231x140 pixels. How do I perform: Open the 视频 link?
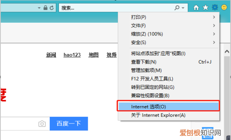click(x=112, y=55)
